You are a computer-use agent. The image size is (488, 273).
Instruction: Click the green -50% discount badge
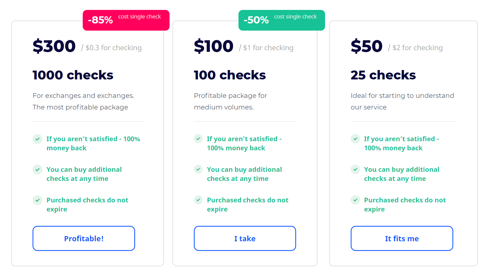coord(282,20)
